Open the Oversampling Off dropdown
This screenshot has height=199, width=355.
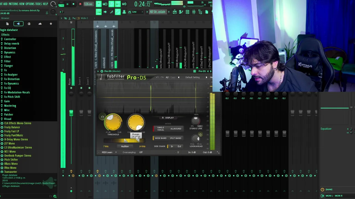[141, 152]
